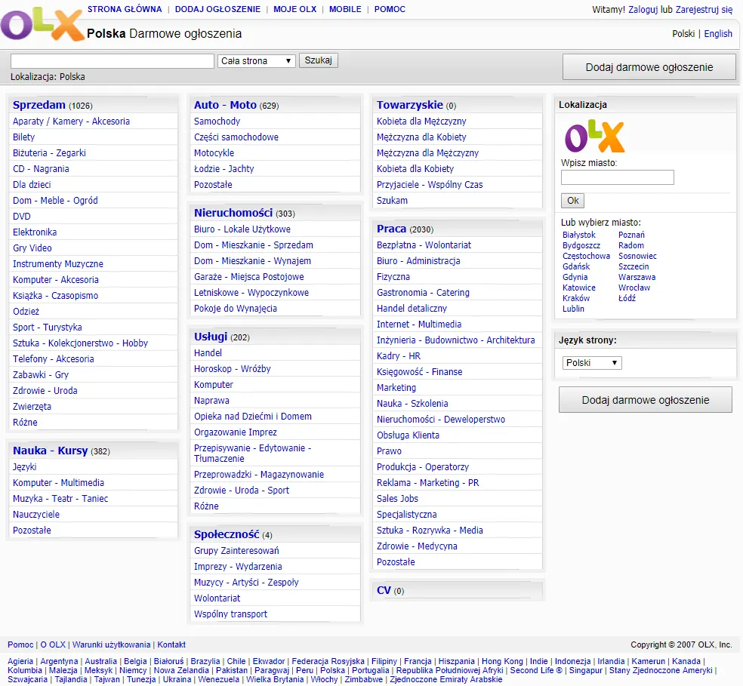The image size is (743, 686).
Task: Click the Zaloguj login link
Action: point(643,10)
